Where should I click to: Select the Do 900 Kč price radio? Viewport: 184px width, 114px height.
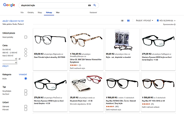[26, 49]
